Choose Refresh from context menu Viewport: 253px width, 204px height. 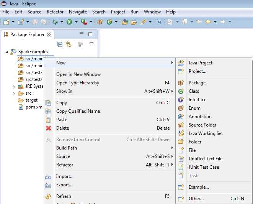110,196
